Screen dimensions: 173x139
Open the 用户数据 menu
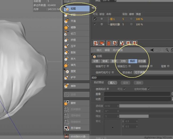[118, 50]
